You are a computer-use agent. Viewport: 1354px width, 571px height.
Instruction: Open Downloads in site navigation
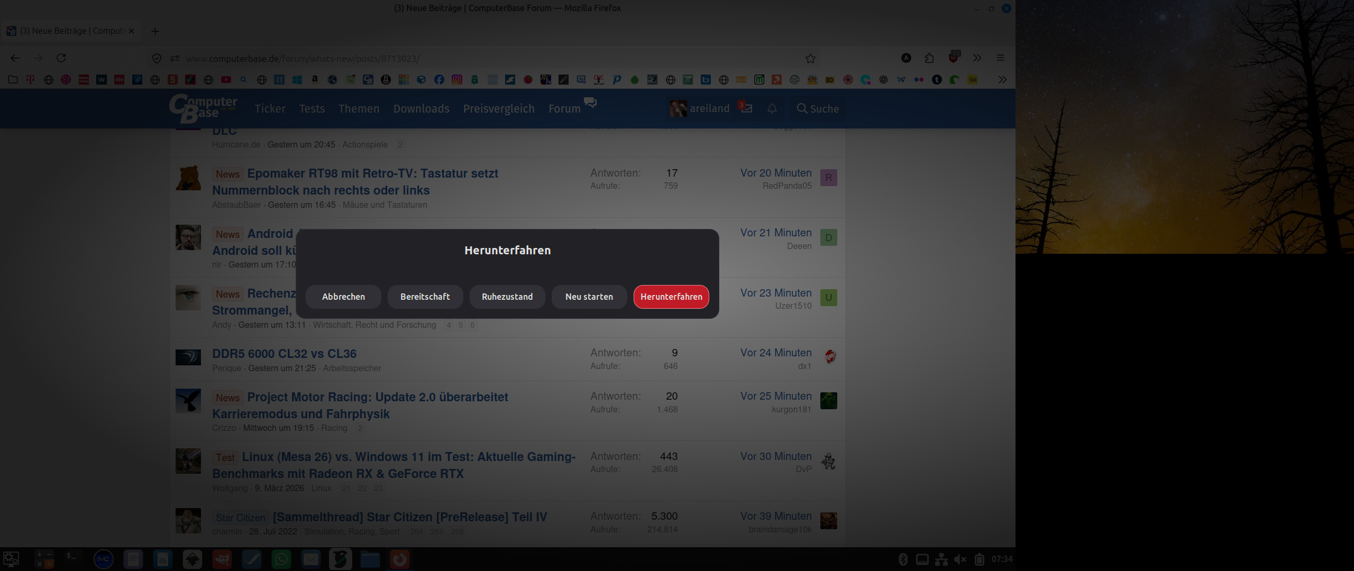click(x=421, y=108)
